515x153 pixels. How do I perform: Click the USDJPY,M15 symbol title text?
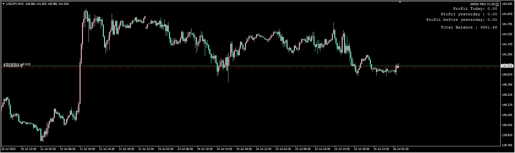[x=15, y=4]
